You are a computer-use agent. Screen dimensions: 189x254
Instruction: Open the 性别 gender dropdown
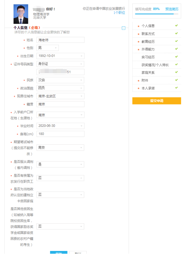pos(47,48)
